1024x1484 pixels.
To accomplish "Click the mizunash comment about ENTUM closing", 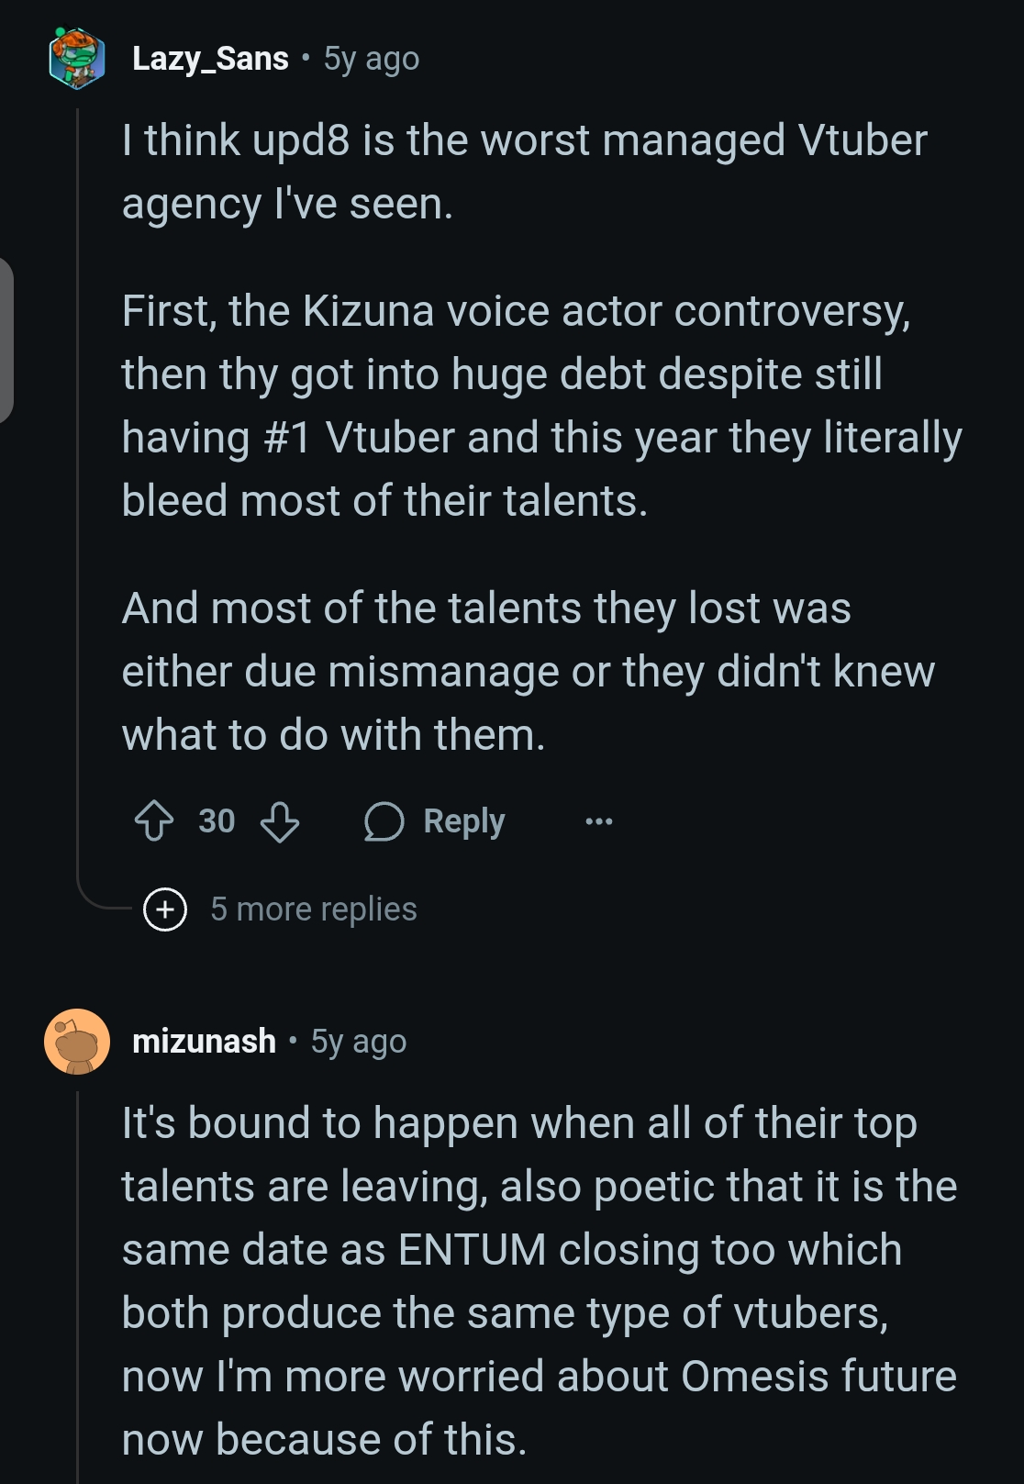I will [x=539, y=1281].
